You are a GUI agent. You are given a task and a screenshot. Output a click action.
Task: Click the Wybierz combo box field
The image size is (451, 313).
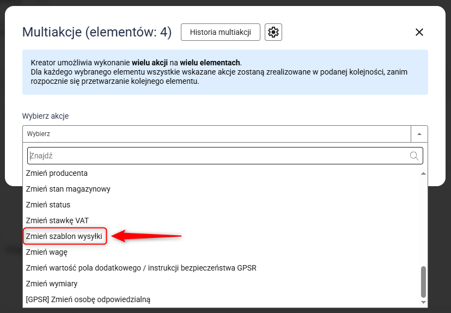(217, 134)
